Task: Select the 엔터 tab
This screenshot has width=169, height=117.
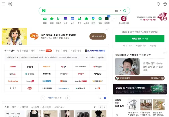Action: (33, 51)
